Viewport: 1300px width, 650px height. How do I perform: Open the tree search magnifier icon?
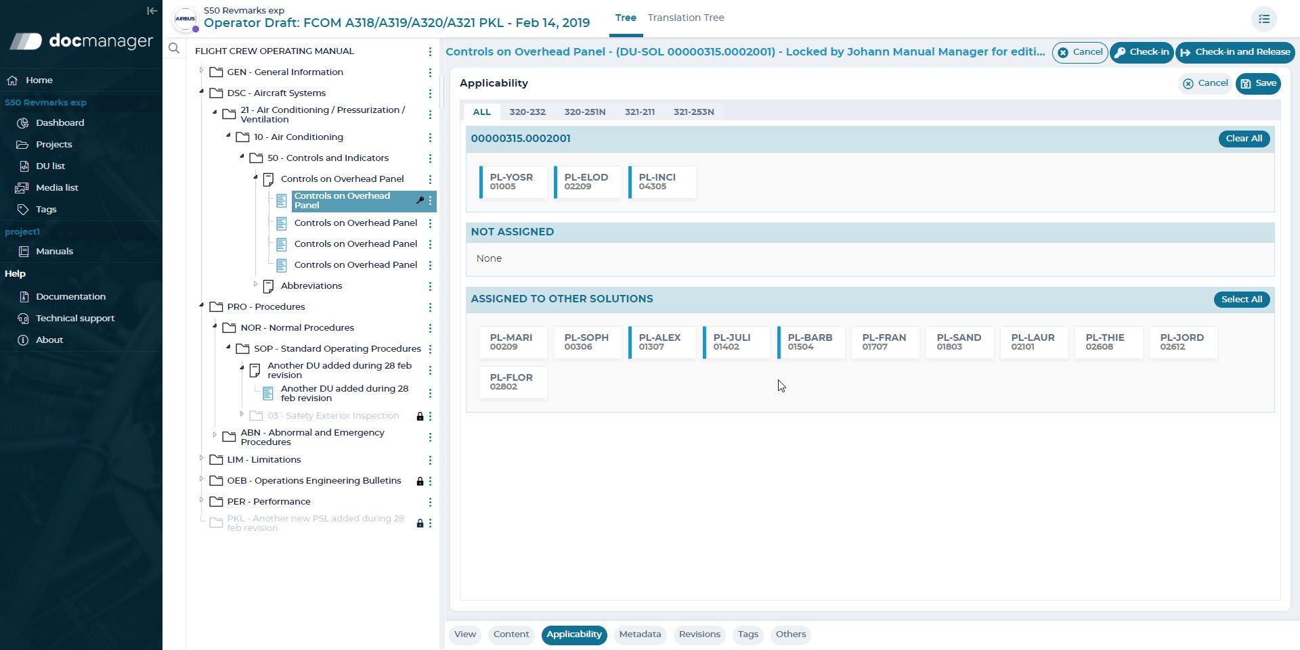pos(174,48)
